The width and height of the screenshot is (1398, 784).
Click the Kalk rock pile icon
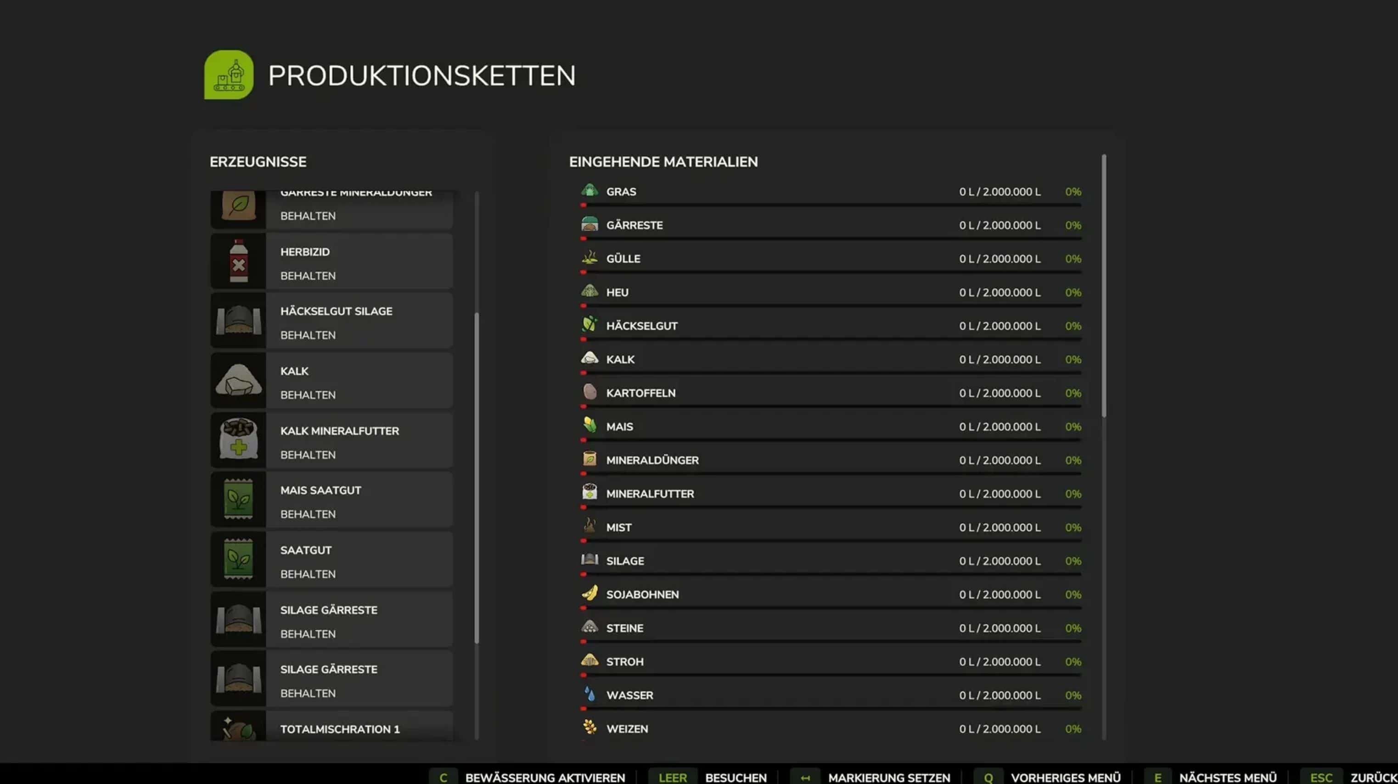238,380
